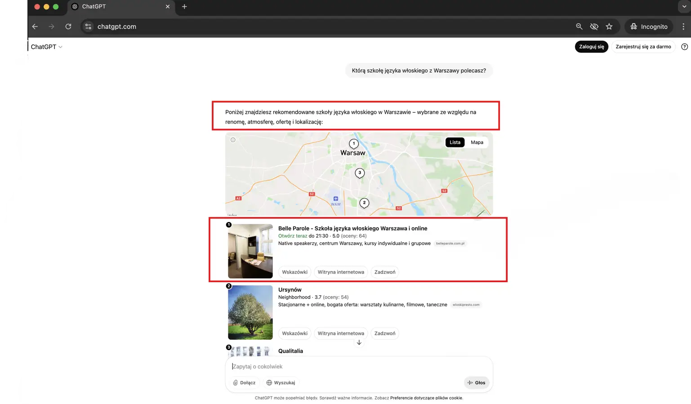
Task: Click the browser forward arrow
Action: coord(52,27)
